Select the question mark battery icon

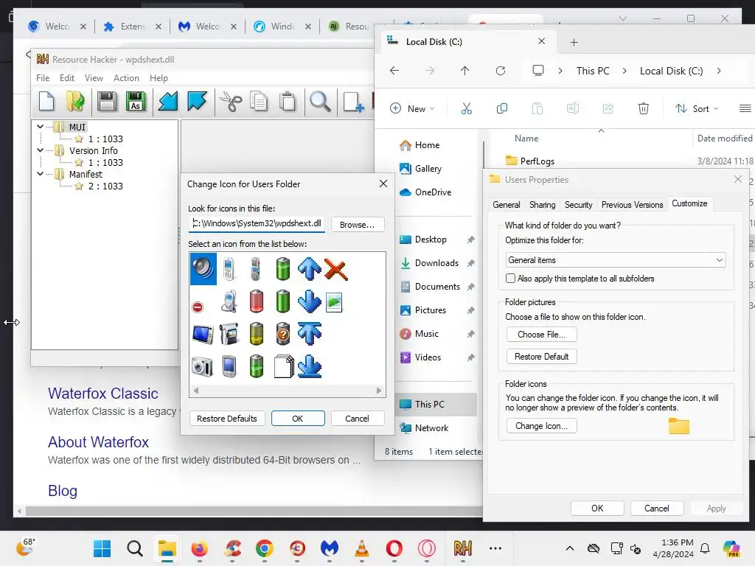pyautogui.click(x=283, y=334)
